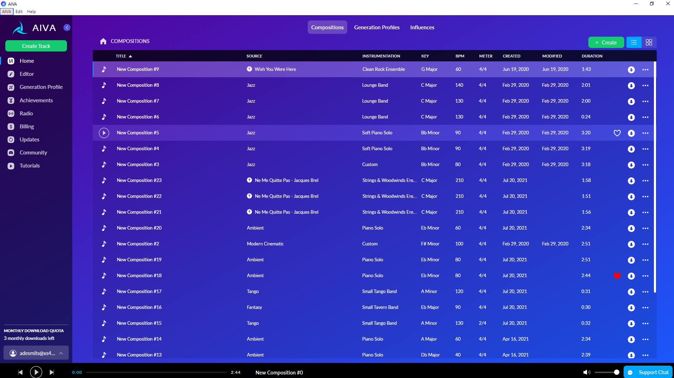Image resolution: width=674 pixels, height=378 pixels.
Task: Open more options for New Composition #9
Action: (645, 70)
